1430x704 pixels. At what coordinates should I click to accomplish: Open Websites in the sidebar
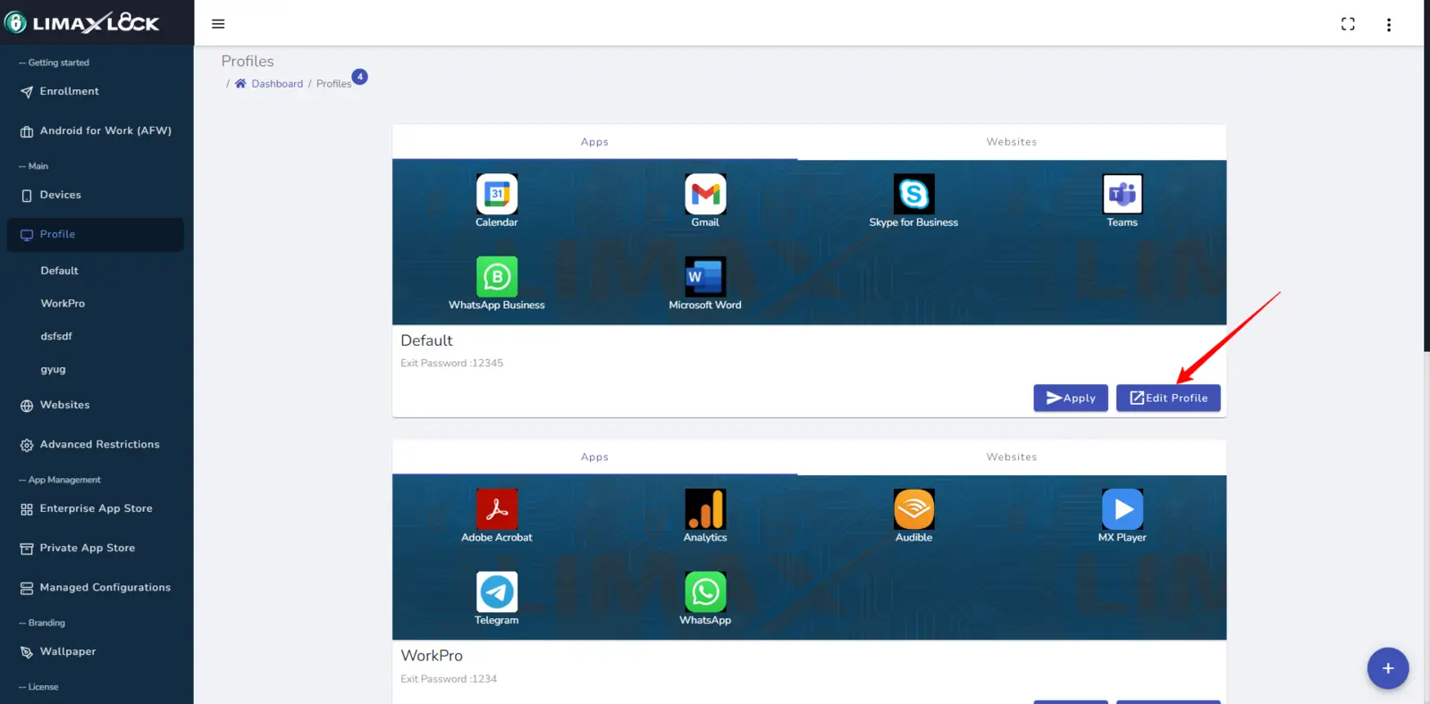(97, 405)
